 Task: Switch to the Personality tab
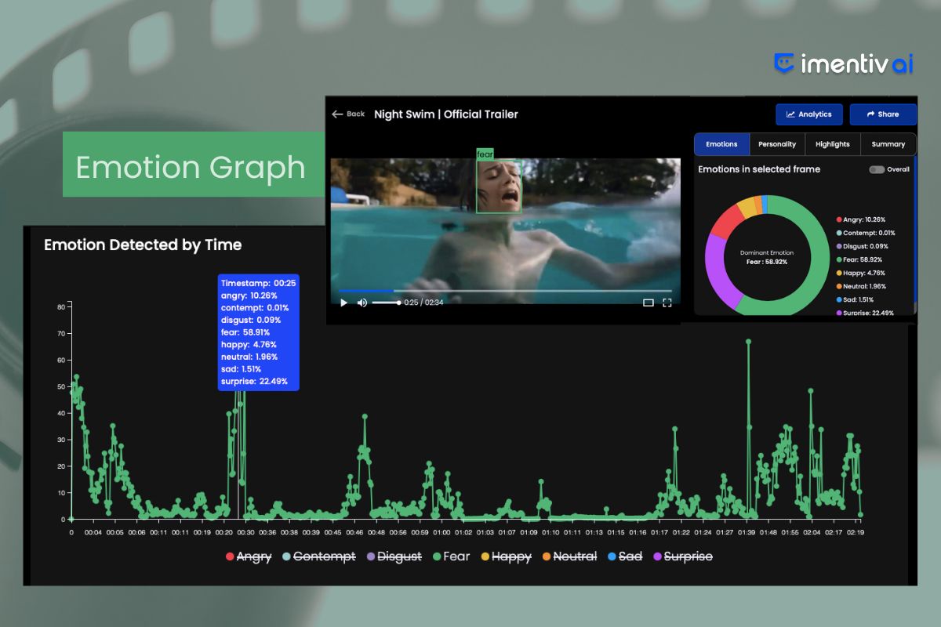tap(777, 144)
